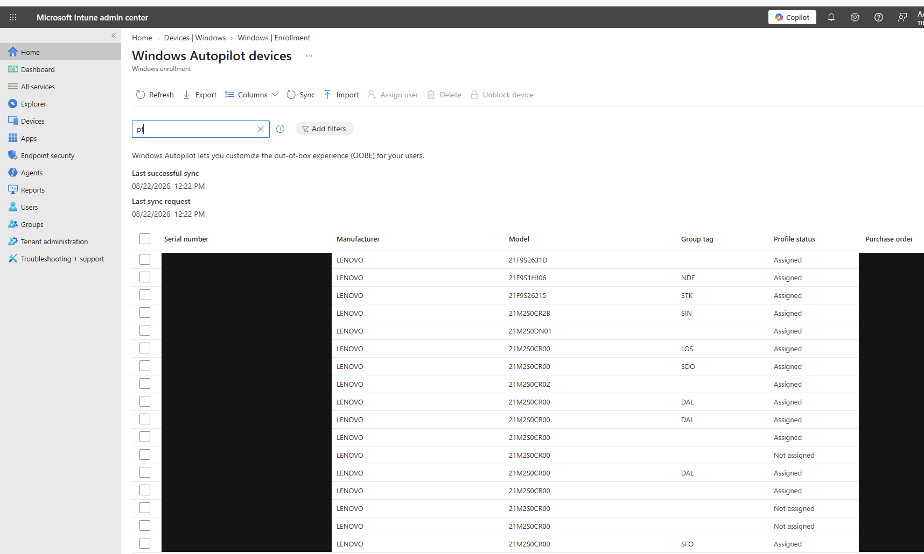Go to Home in sidebar
924x554 pixels.
click(60, 52)
